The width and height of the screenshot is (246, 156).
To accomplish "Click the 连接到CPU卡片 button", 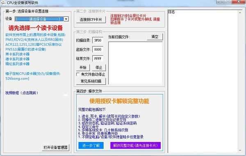I will point(91,19).
